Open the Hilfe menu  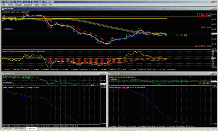pos(51,5)
